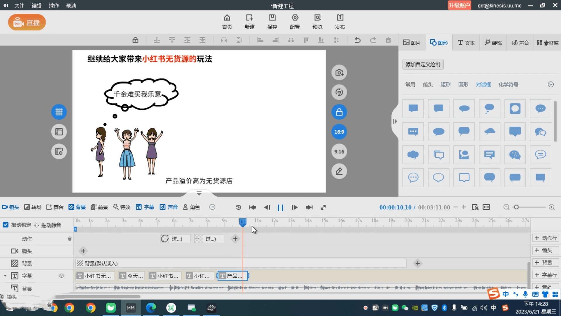The height and width of the screenshot is (316, 561).
Task: Toggle 字幕 track eye visibility
Action: click(x=61, y=276)
